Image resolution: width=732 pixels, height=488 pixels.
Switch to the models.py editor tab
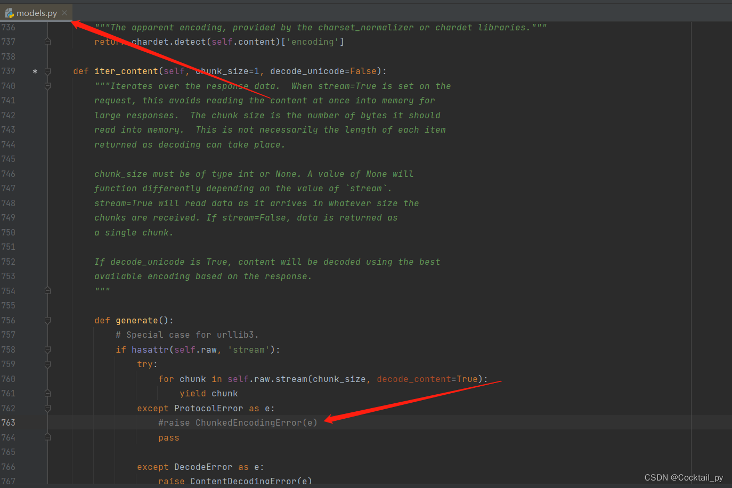pos(36,13)
